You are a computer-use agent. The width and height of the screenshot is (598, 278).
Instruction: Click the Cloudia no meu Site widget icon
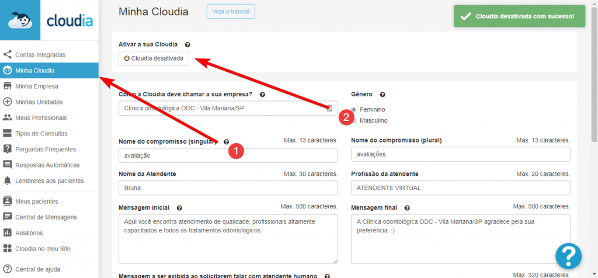(x=7, y=249)
